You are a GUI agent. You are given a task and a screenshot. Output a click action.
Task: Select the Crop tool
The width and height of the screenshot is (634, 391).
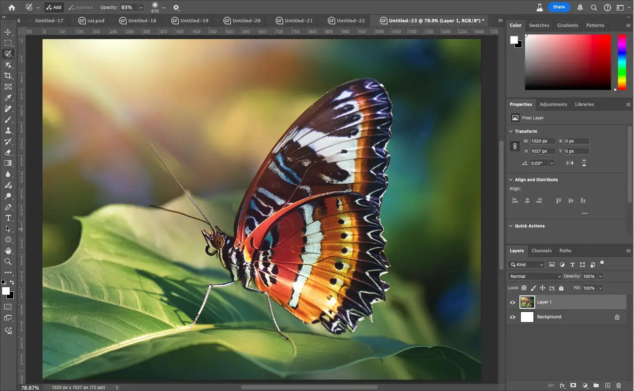[8, 76]
